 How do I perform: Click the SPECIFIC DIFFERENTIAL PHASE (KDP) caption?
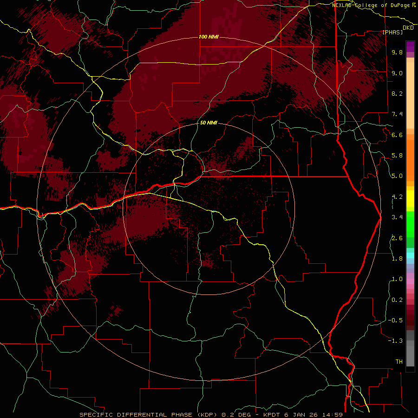pyautogui.click(x=148, y=415)
